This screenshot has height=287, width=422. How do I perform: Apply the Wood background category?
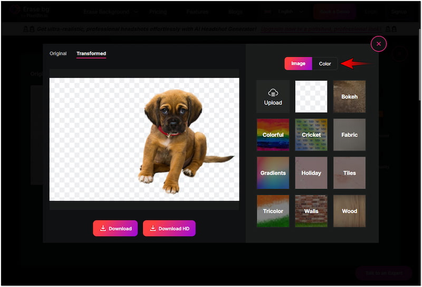click(349, 211)
